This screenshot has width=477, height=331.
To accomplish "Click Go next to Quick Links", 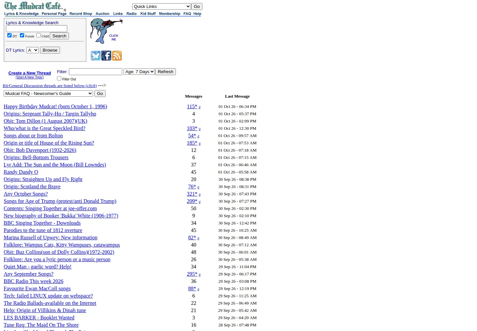I will tap(197, 7).
